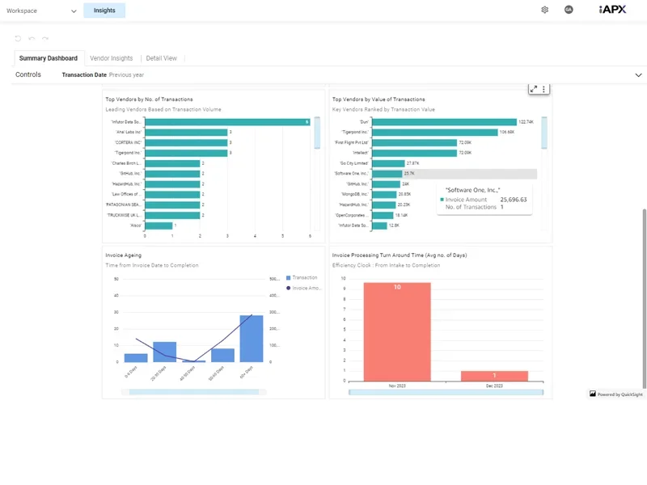This screenshot has height=485, width=647.
Task: Switch to the Detail View tab
Action: [x=161, y=58]
